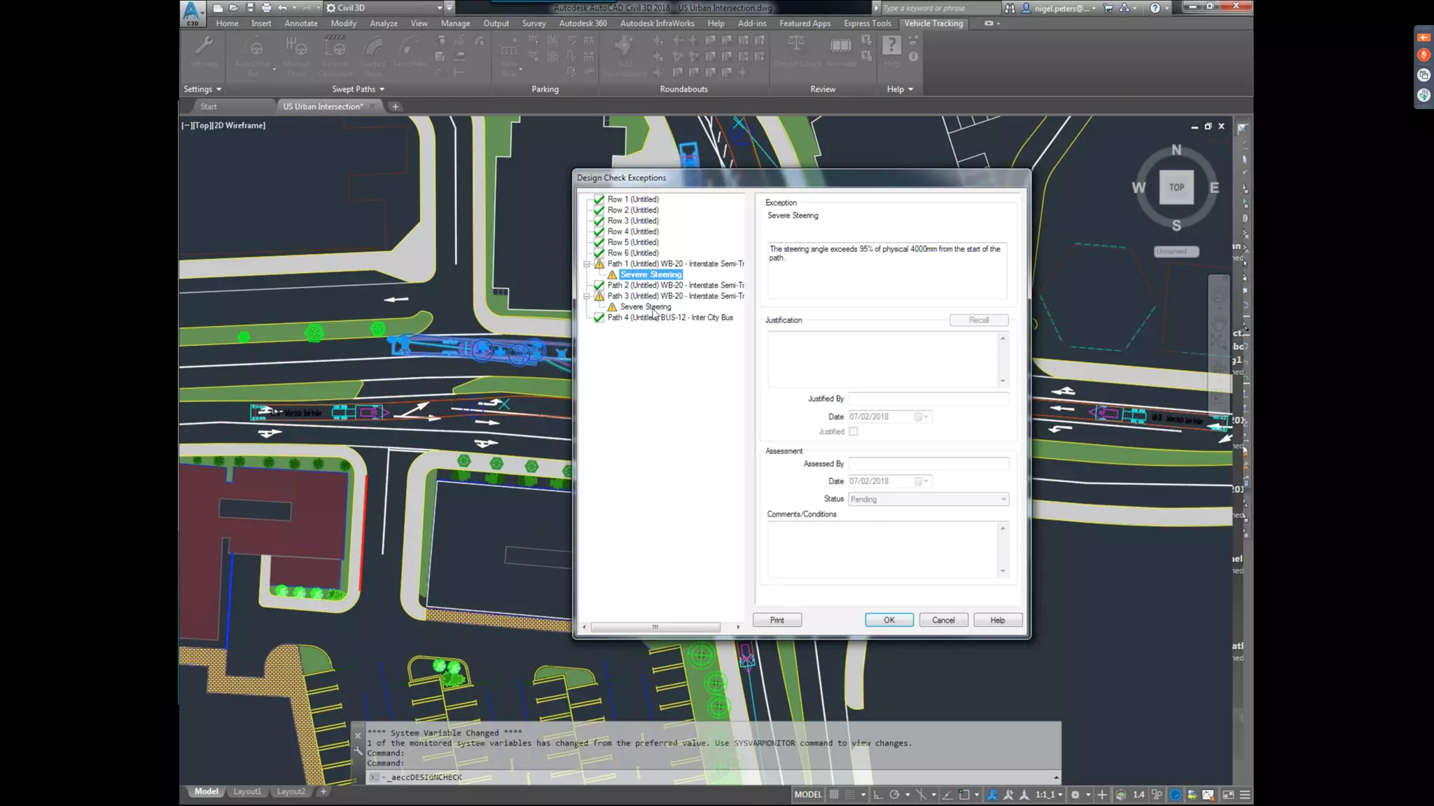The image size is (1434, 806).
Task: Click the workspace switching gear in status bar
Action: (x=1075, y=795)
